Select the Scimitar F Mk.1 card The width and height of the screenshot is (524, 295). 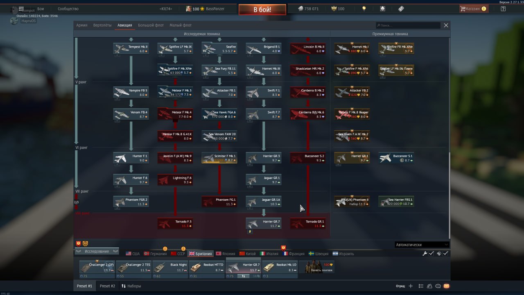pyautogui.click(x=219, y=158)
